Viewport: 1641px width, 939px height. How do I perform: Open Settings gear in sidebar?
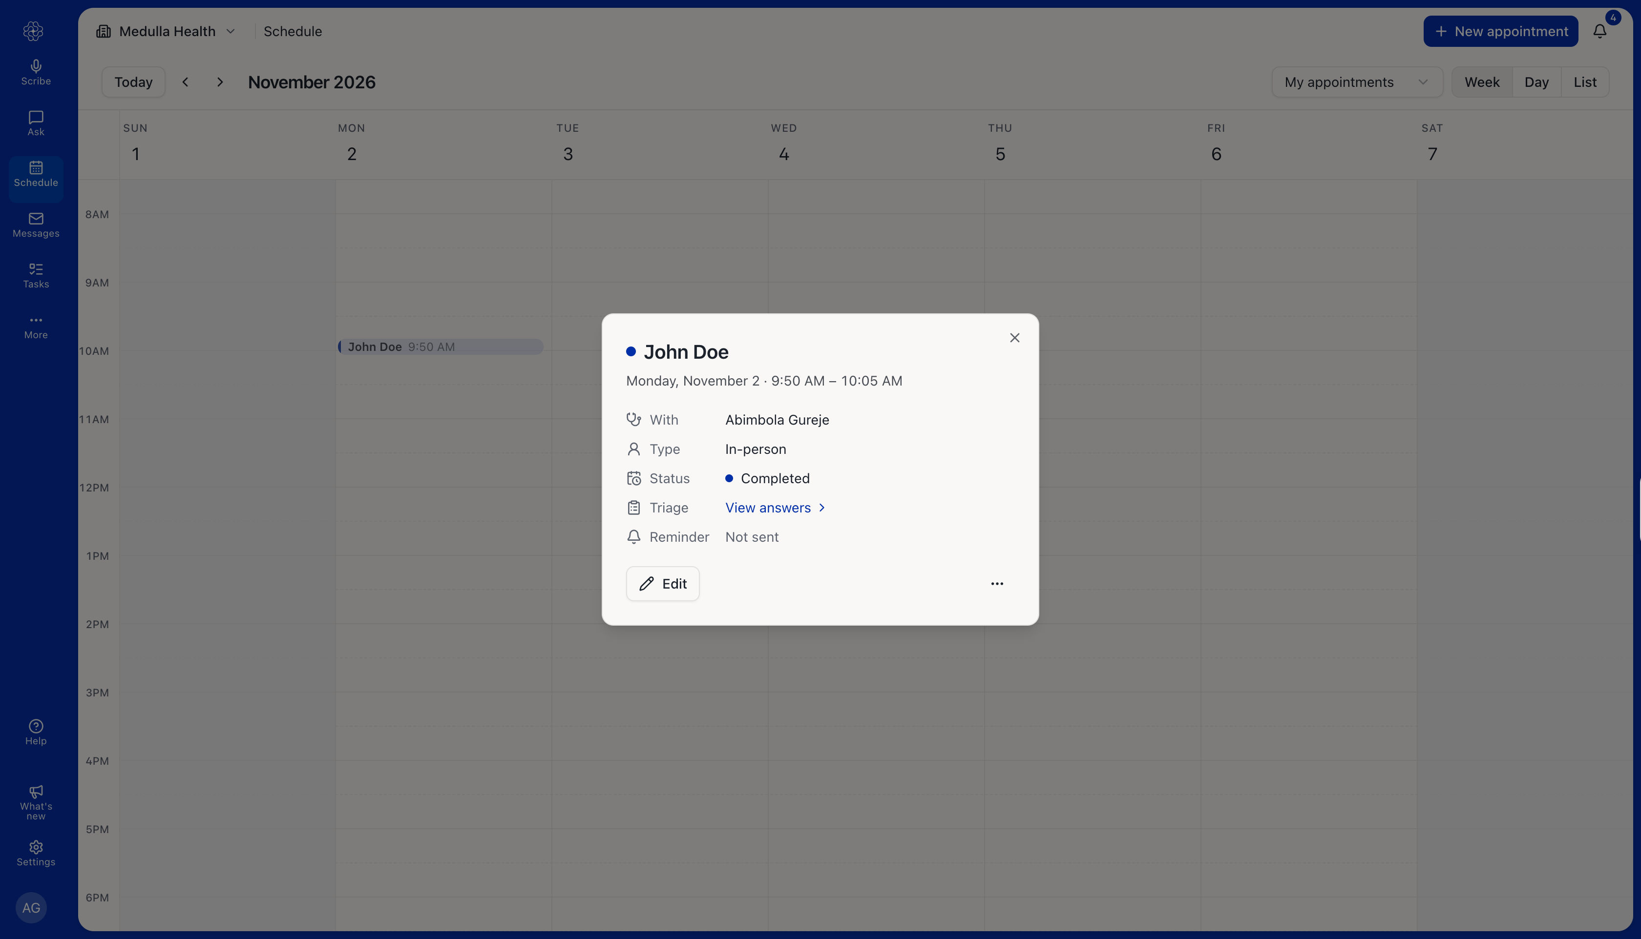pyautogui.click(x=36, y=853)
